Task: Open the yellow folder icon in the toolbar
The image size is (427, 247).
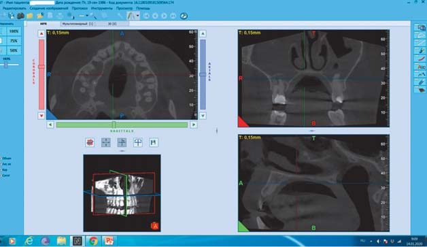Action: coord(30,16)
